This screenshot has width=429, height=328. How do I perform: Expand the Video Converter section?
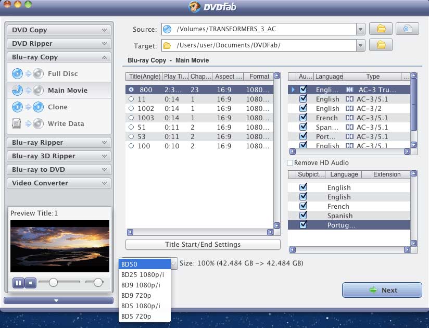click(59, 183)
